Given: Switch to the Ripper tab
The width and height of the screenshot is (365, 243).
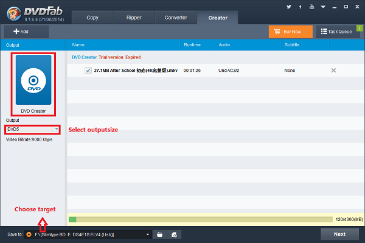Looking at the screenshot, I should pyautogui.click(x=134, y=18).
